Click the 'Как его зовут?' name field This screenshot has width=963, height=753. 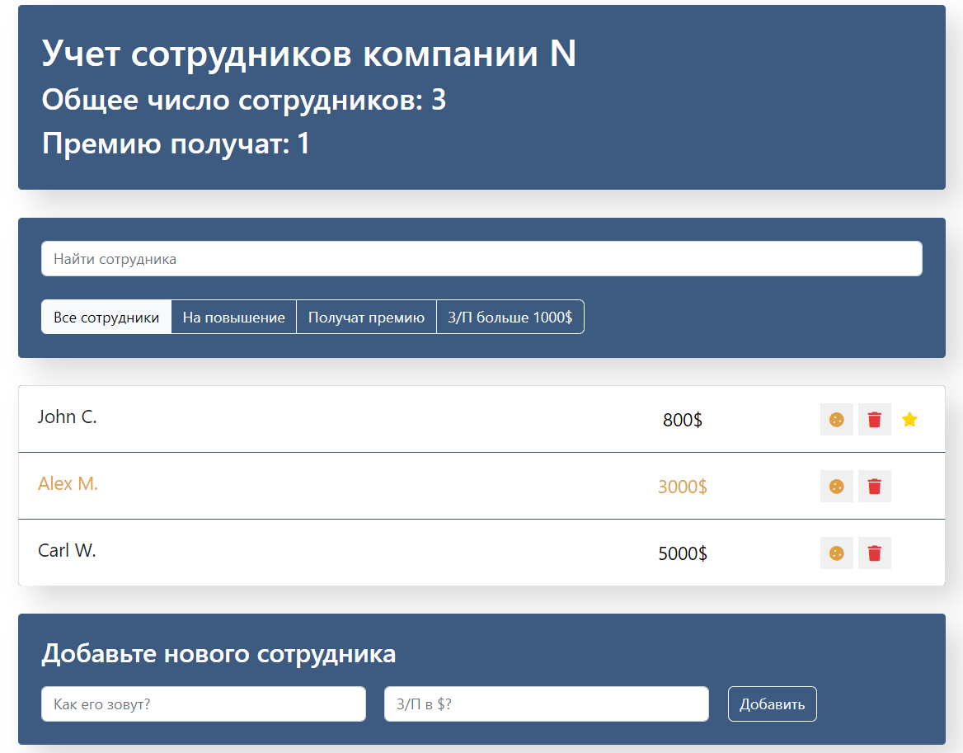[203, 704]
